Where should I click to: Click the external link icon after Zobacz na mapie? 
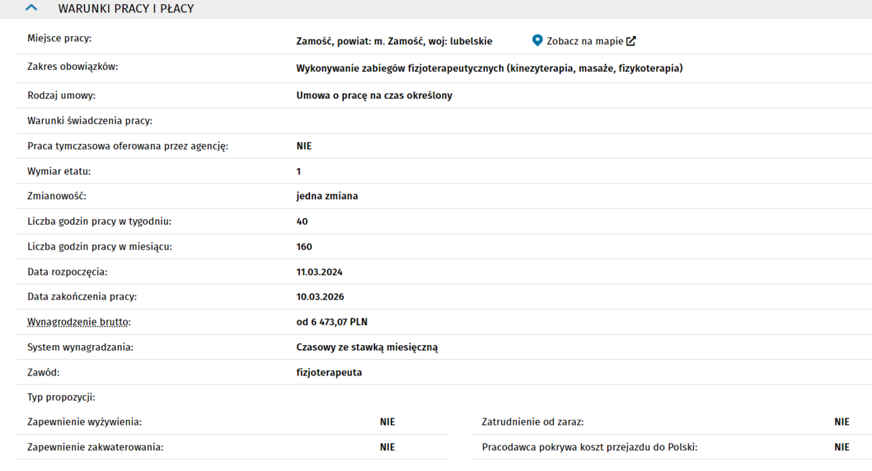click(631, 41)
